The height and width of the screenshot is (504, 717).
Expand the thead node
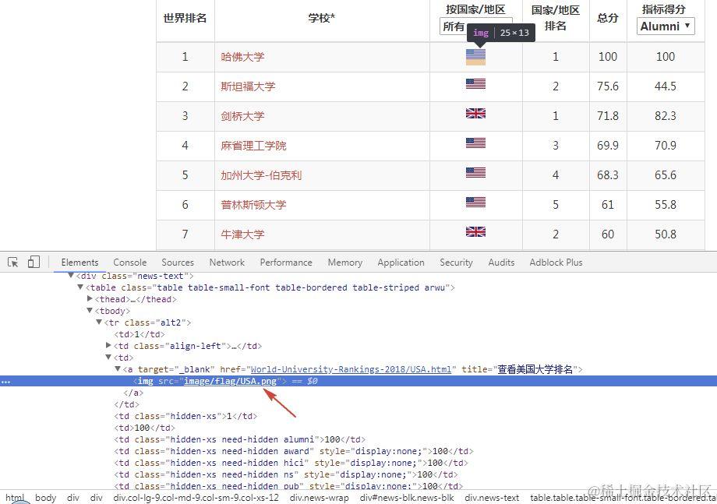(x=90, y=299)
